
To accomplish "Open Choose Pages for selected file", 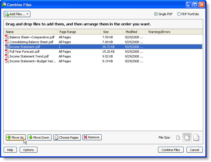I will tap(67, 137).
